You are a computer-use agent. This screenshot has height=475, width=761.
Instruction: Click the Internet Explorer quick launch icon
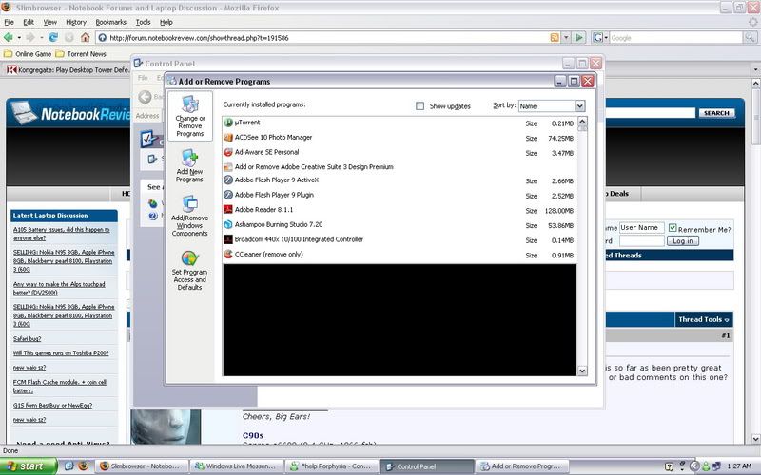click(68, 466)
